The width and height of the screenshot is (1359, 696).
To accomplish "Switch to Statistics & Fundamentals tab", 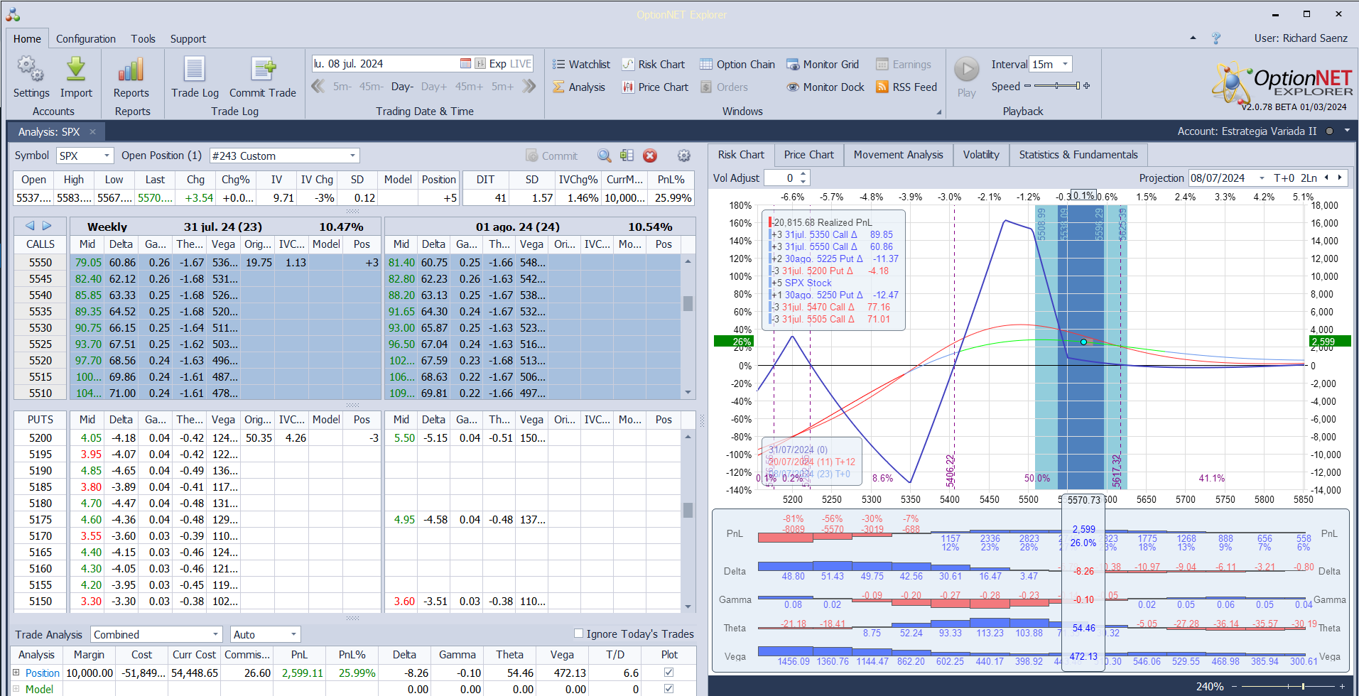I will pos(1078,155).
